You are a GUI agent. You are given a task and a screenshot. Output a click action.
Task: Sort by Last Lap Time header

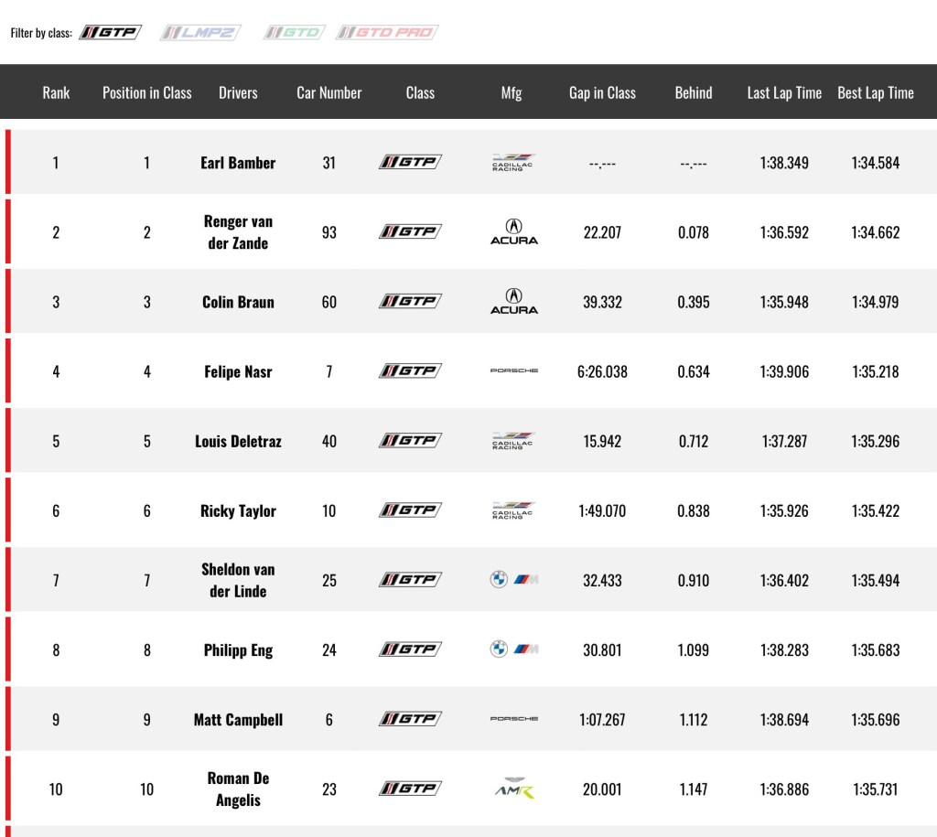tap(784, 92)
